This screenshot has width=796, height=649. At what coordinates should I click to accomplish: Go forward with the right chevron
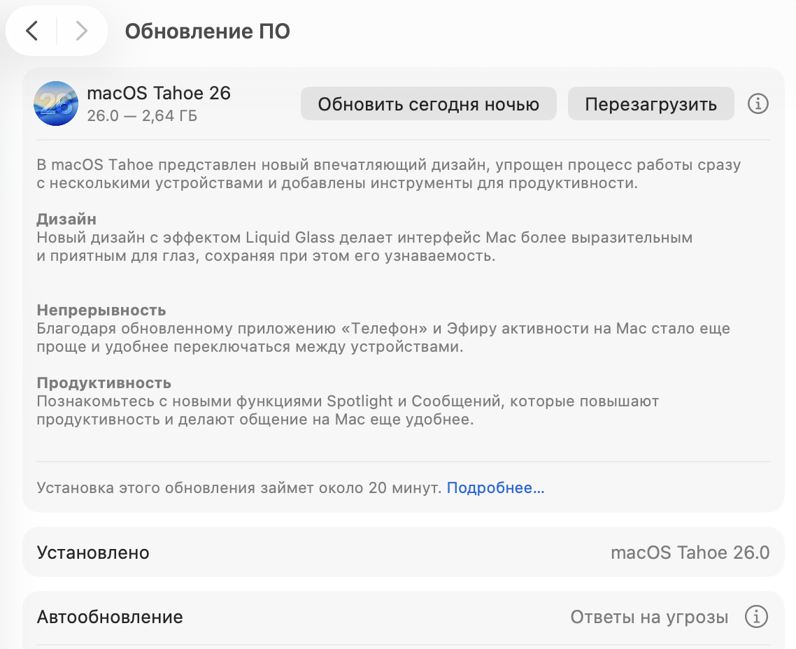(81, 31)
